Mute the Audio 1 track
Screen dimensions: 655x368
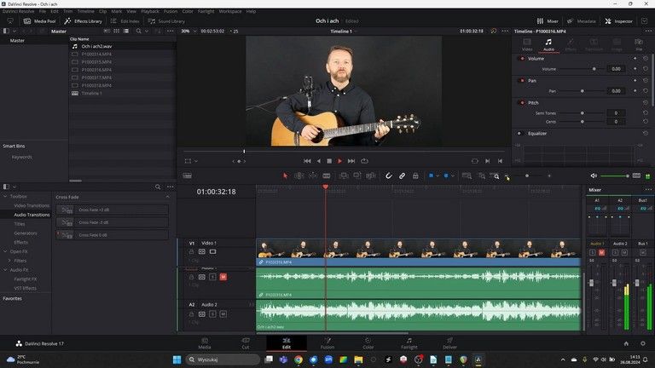click(223, 277)
